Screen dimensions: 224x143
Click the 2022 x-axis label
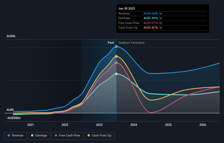(65, 125)
